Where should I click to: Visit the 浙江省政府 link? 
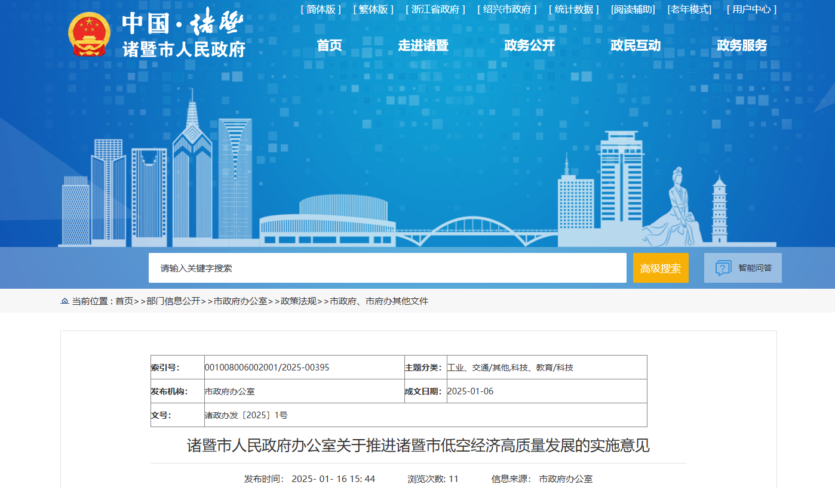(x=435, y=10)
